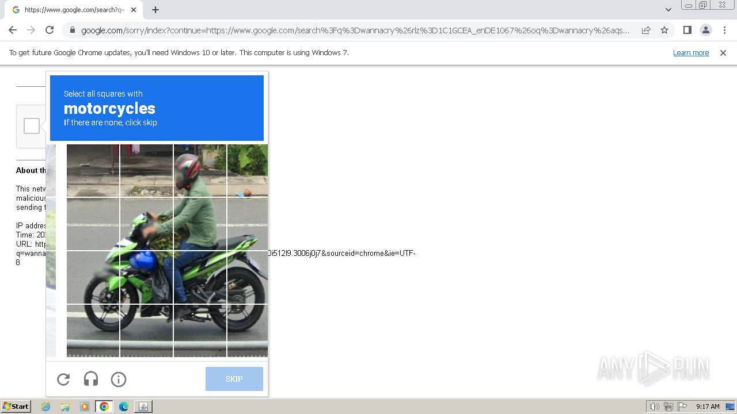This screenshot has width=737, height=414.
Task: Select captcha square with rider's green torso
Action: click(200, 224)
